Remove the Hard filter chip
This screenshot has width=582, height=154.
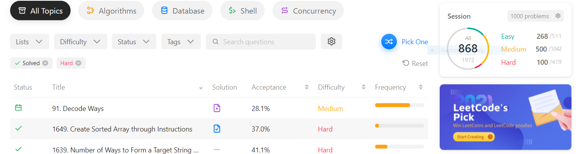click(78, 63)
